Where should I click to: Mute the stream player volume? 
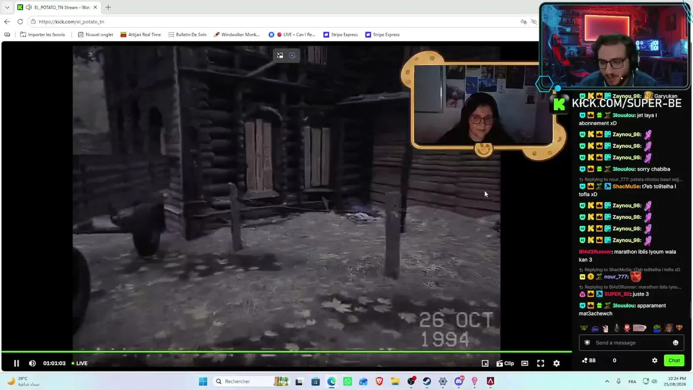32,363
